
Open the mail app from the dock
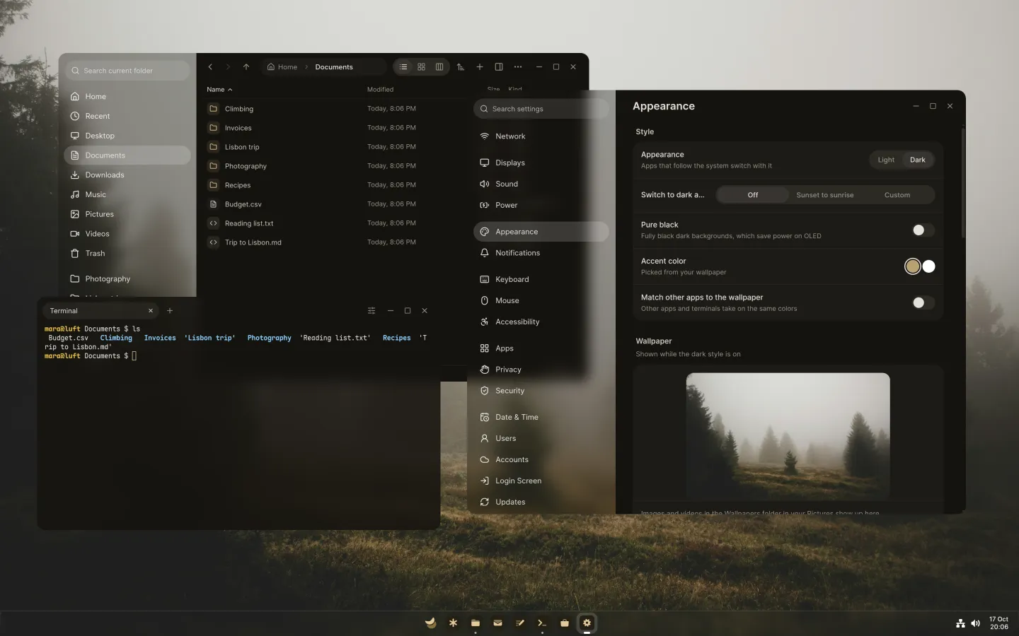[x=497, y=623]
